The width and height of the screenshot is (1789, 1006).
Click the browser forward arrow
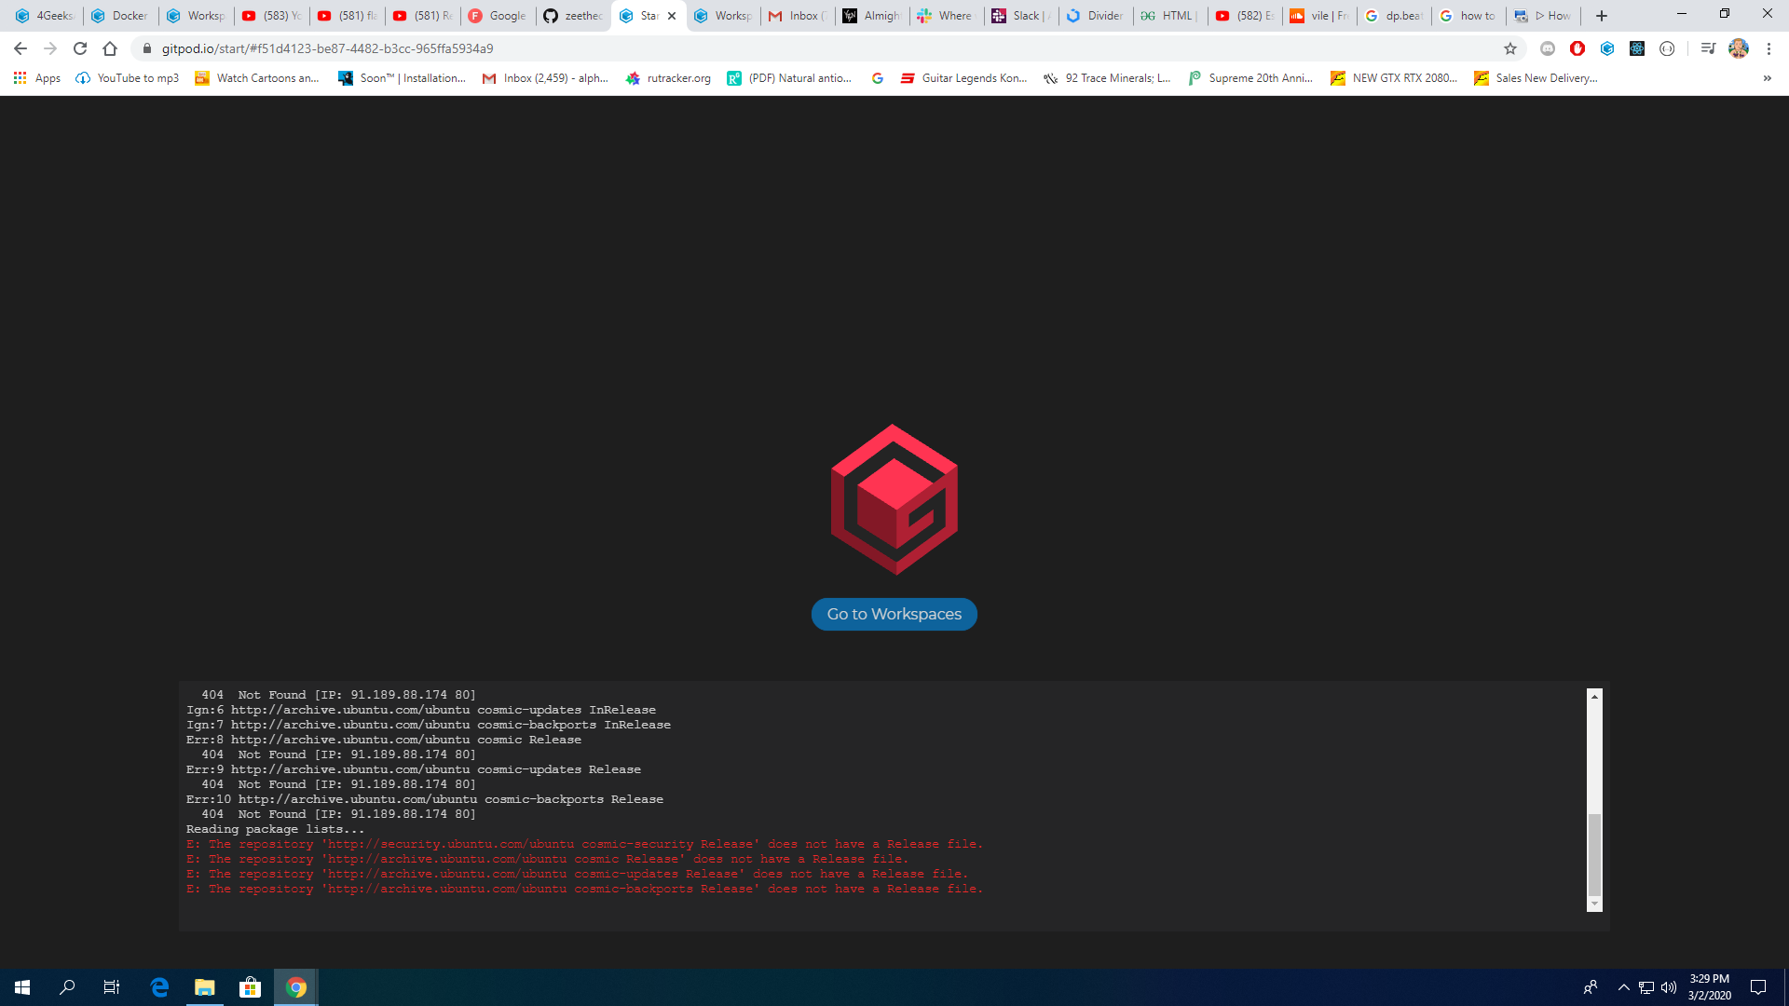tap(50, 48)
